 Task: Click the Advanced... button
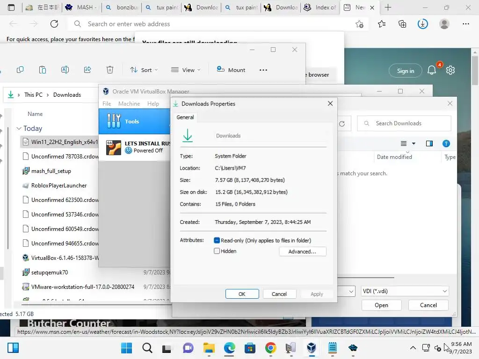click(x=303, y=251)
